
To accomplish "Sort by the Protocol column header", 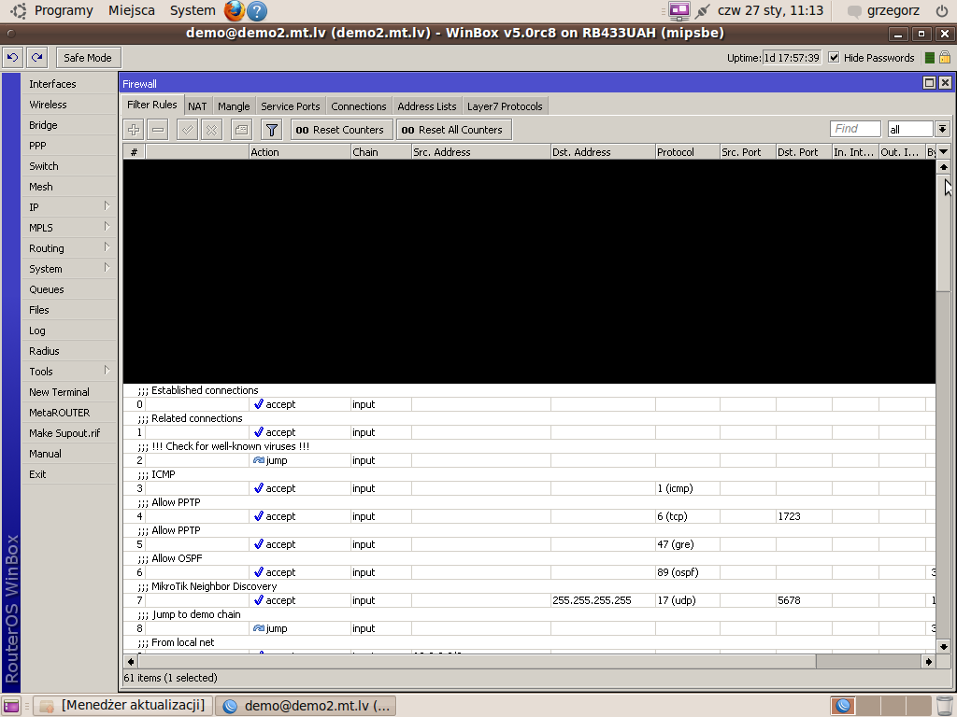I will pos(687,152).
